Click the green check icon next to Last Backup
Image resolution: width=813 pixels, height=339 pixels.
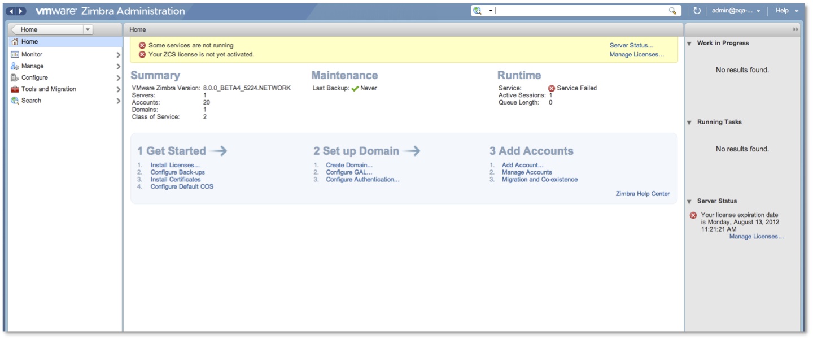[355, 88]
